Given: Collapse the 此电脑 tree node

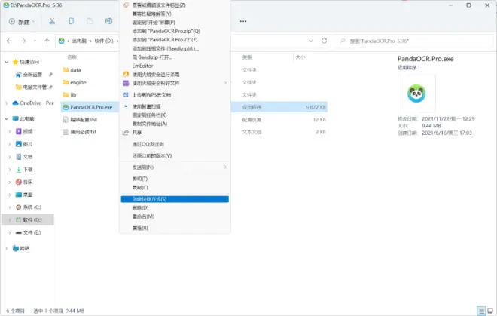Looking at the screenshot, I should tap(6, 118).
